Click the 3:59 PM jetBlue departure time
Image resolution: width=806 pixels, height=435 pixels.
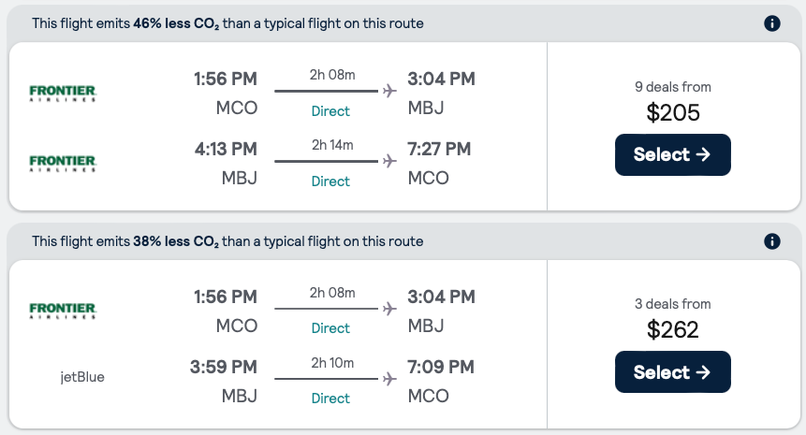click(225, 367)
